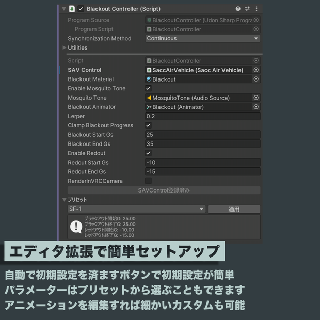The height and width of the screenshot is (320, 320).
Task: Open the SF-1 preset dropdown
Action: [137, 209]
